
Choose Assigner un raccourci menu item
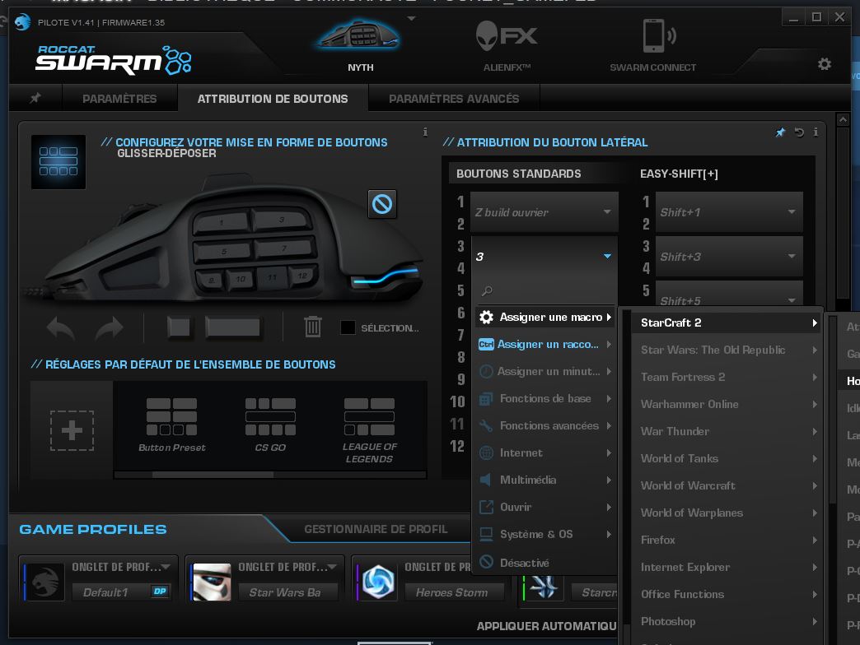pyautogui.click(x=545, y=345)
